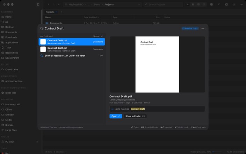Open the more options ellipsis menu

point(241,5)
